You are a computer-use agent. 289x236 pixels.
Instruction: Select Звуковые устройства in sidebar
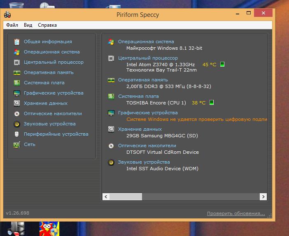pos(50,124)
